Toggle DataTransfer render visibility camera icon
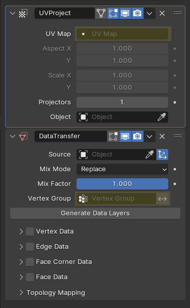The image size is (190, 308). click(137, 136)
